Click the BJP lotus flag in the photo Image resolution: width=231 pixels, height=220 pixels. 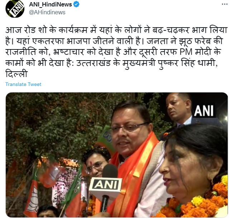(x=32, y=195)
